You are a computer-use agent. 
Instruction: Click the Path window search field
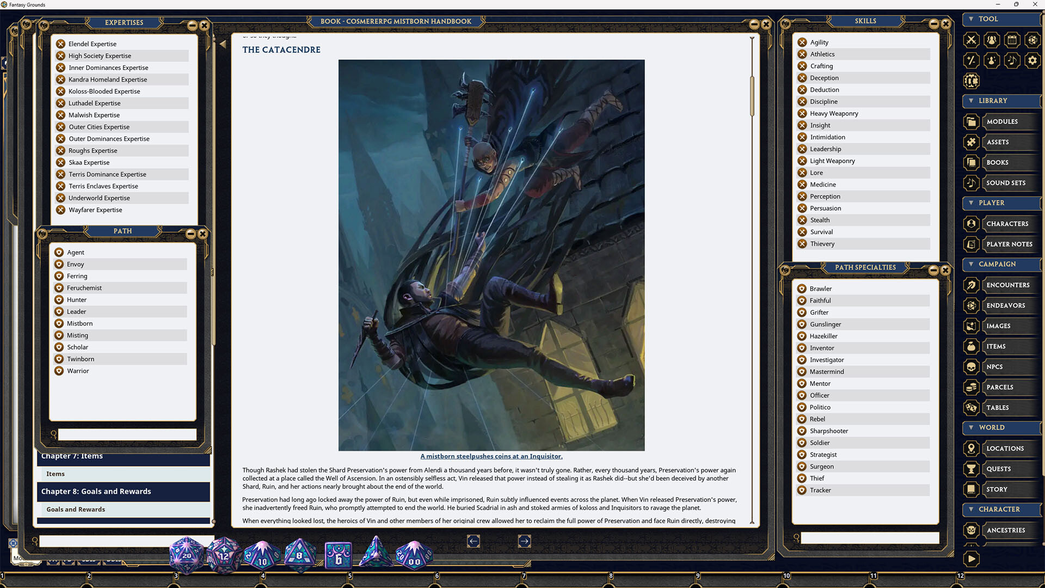click(x=127, y=434)
